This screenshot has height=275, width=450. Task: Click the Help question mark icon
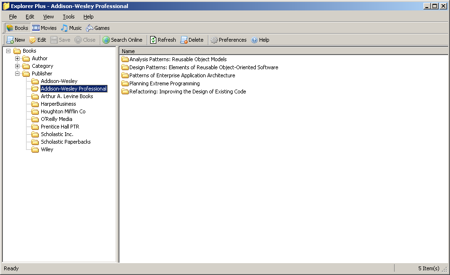[x=254, y=40]
